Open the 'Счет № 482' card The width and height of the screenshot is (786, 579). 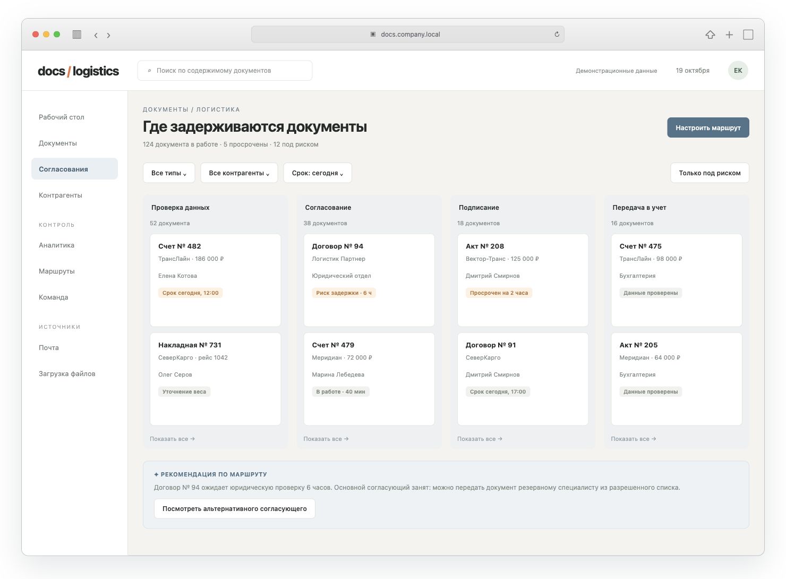[x=215, y=280]
